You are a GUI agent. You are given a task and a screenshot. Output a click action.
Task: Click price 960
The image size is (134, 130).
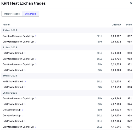tap(130, 53)
